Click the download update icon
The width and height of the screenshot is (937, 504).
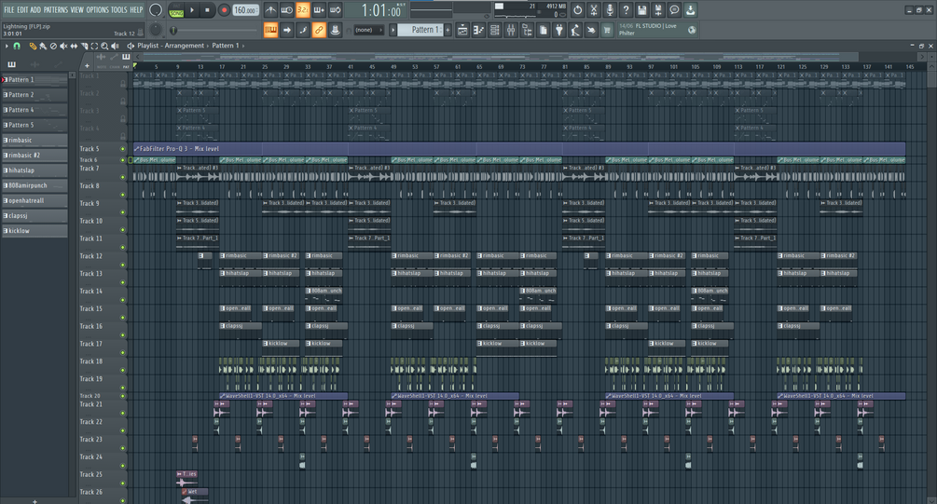[x=691, y=10]
